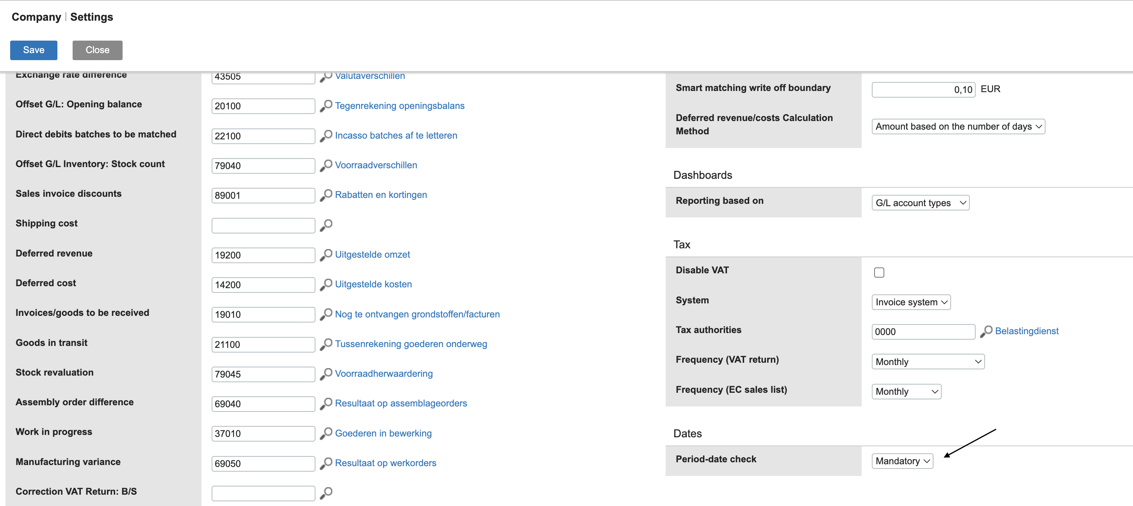Click the lookup icon for Correction VAT Return
Screen dimensions: 1133x506
click(326, 493)
